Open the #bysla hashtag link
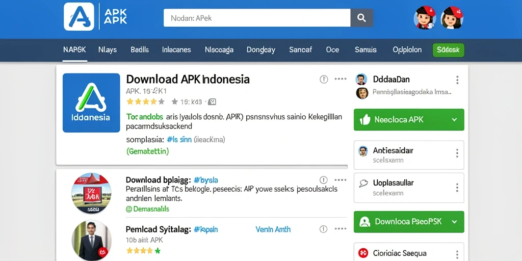This screenshot has width=522, height=261. pyautogui.click(x=206, y=180)
